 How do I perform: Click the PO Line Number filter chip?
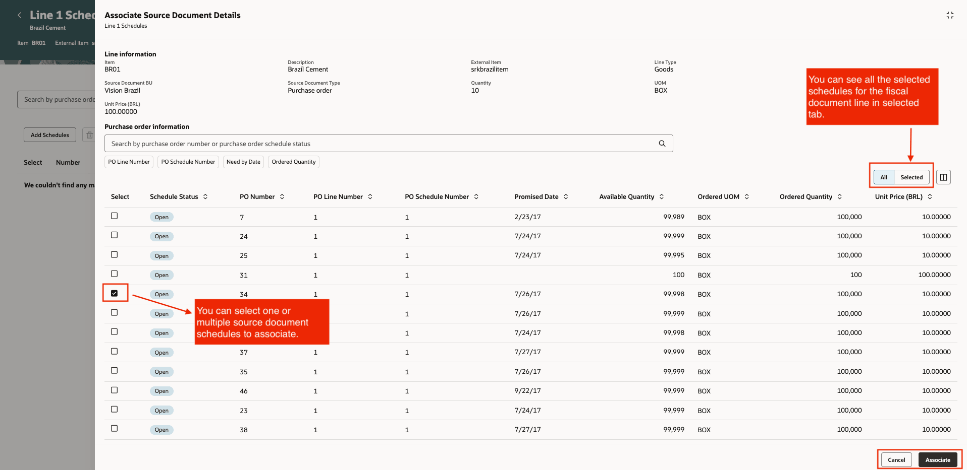click(x=129, y=162)
